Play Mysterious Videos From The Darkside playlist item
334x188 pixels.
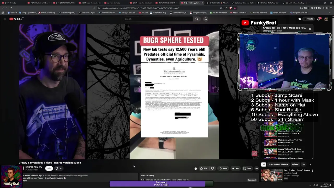point(271,142)
